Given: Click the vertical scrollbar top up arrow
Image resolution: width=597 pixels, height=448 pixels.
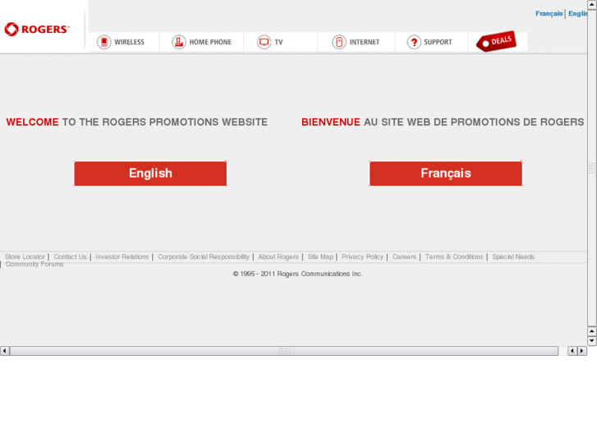Looking at the screenshot, I should [x=592, y=5].
